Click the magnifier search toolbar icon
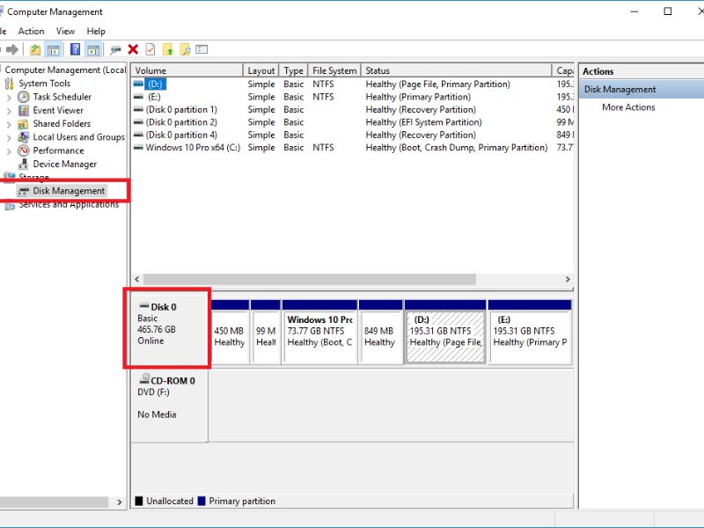 (185, 49)
